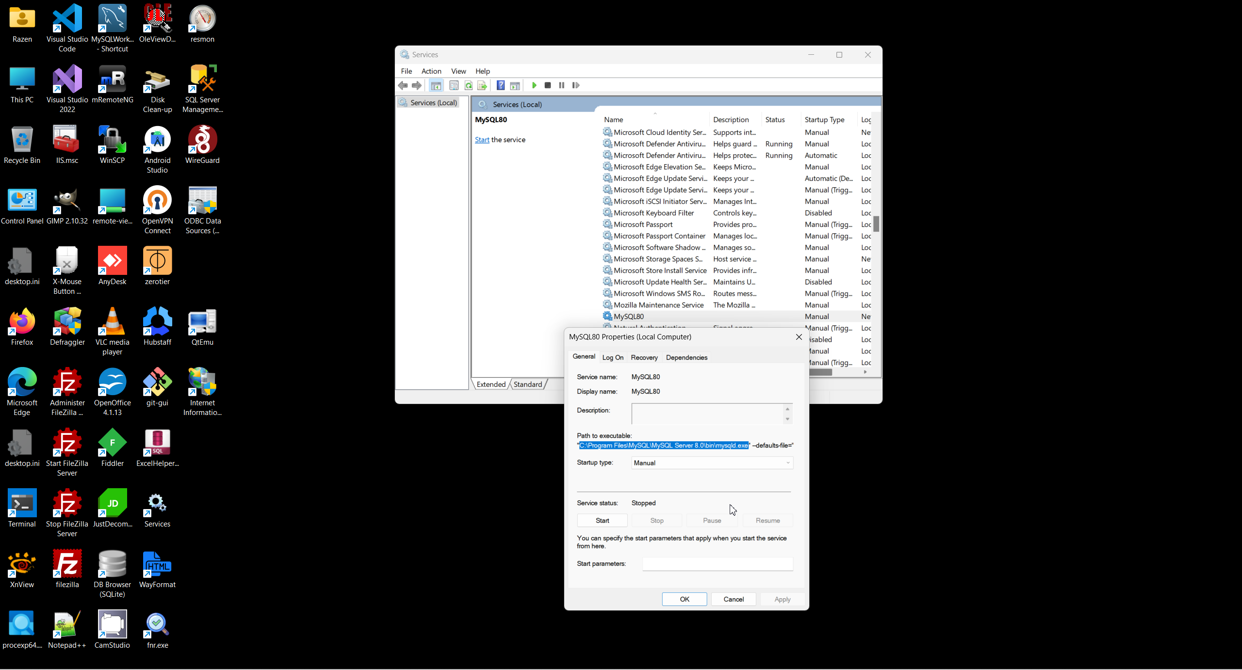This screenshot has height=670, width=1242.
Task: Click the services list vertical scrollbar thumb
Action: coord(876,223)
